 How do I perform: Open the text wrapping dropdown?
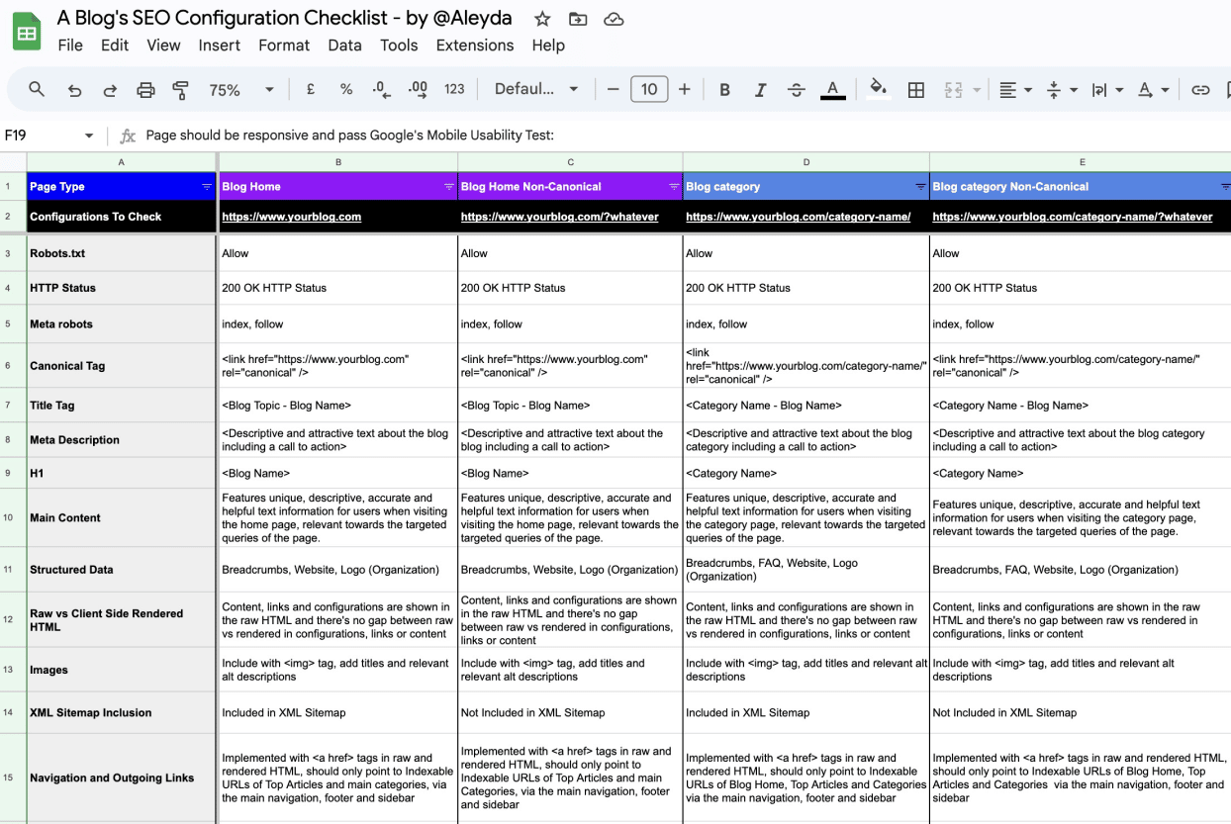tap(1106, 90)
